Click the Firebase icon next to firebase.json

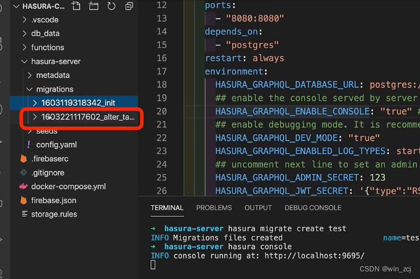click(x=23, y=200)
